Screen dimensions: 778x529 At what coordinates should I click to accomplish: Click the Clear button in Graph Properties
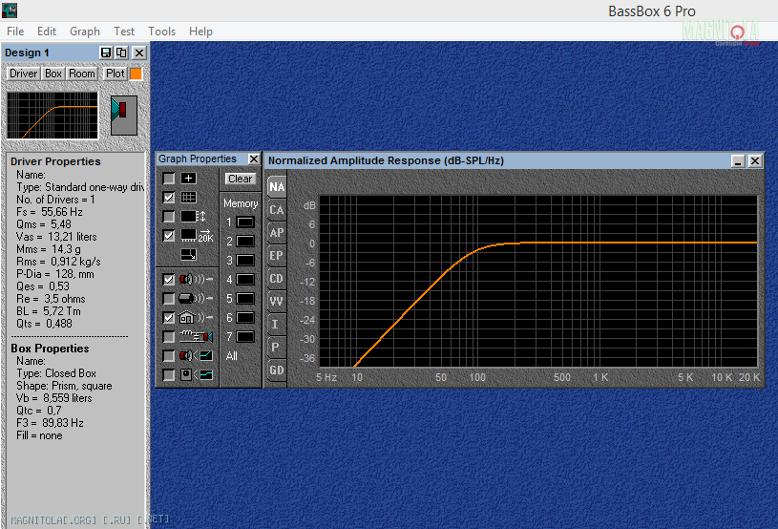(241, 179)
